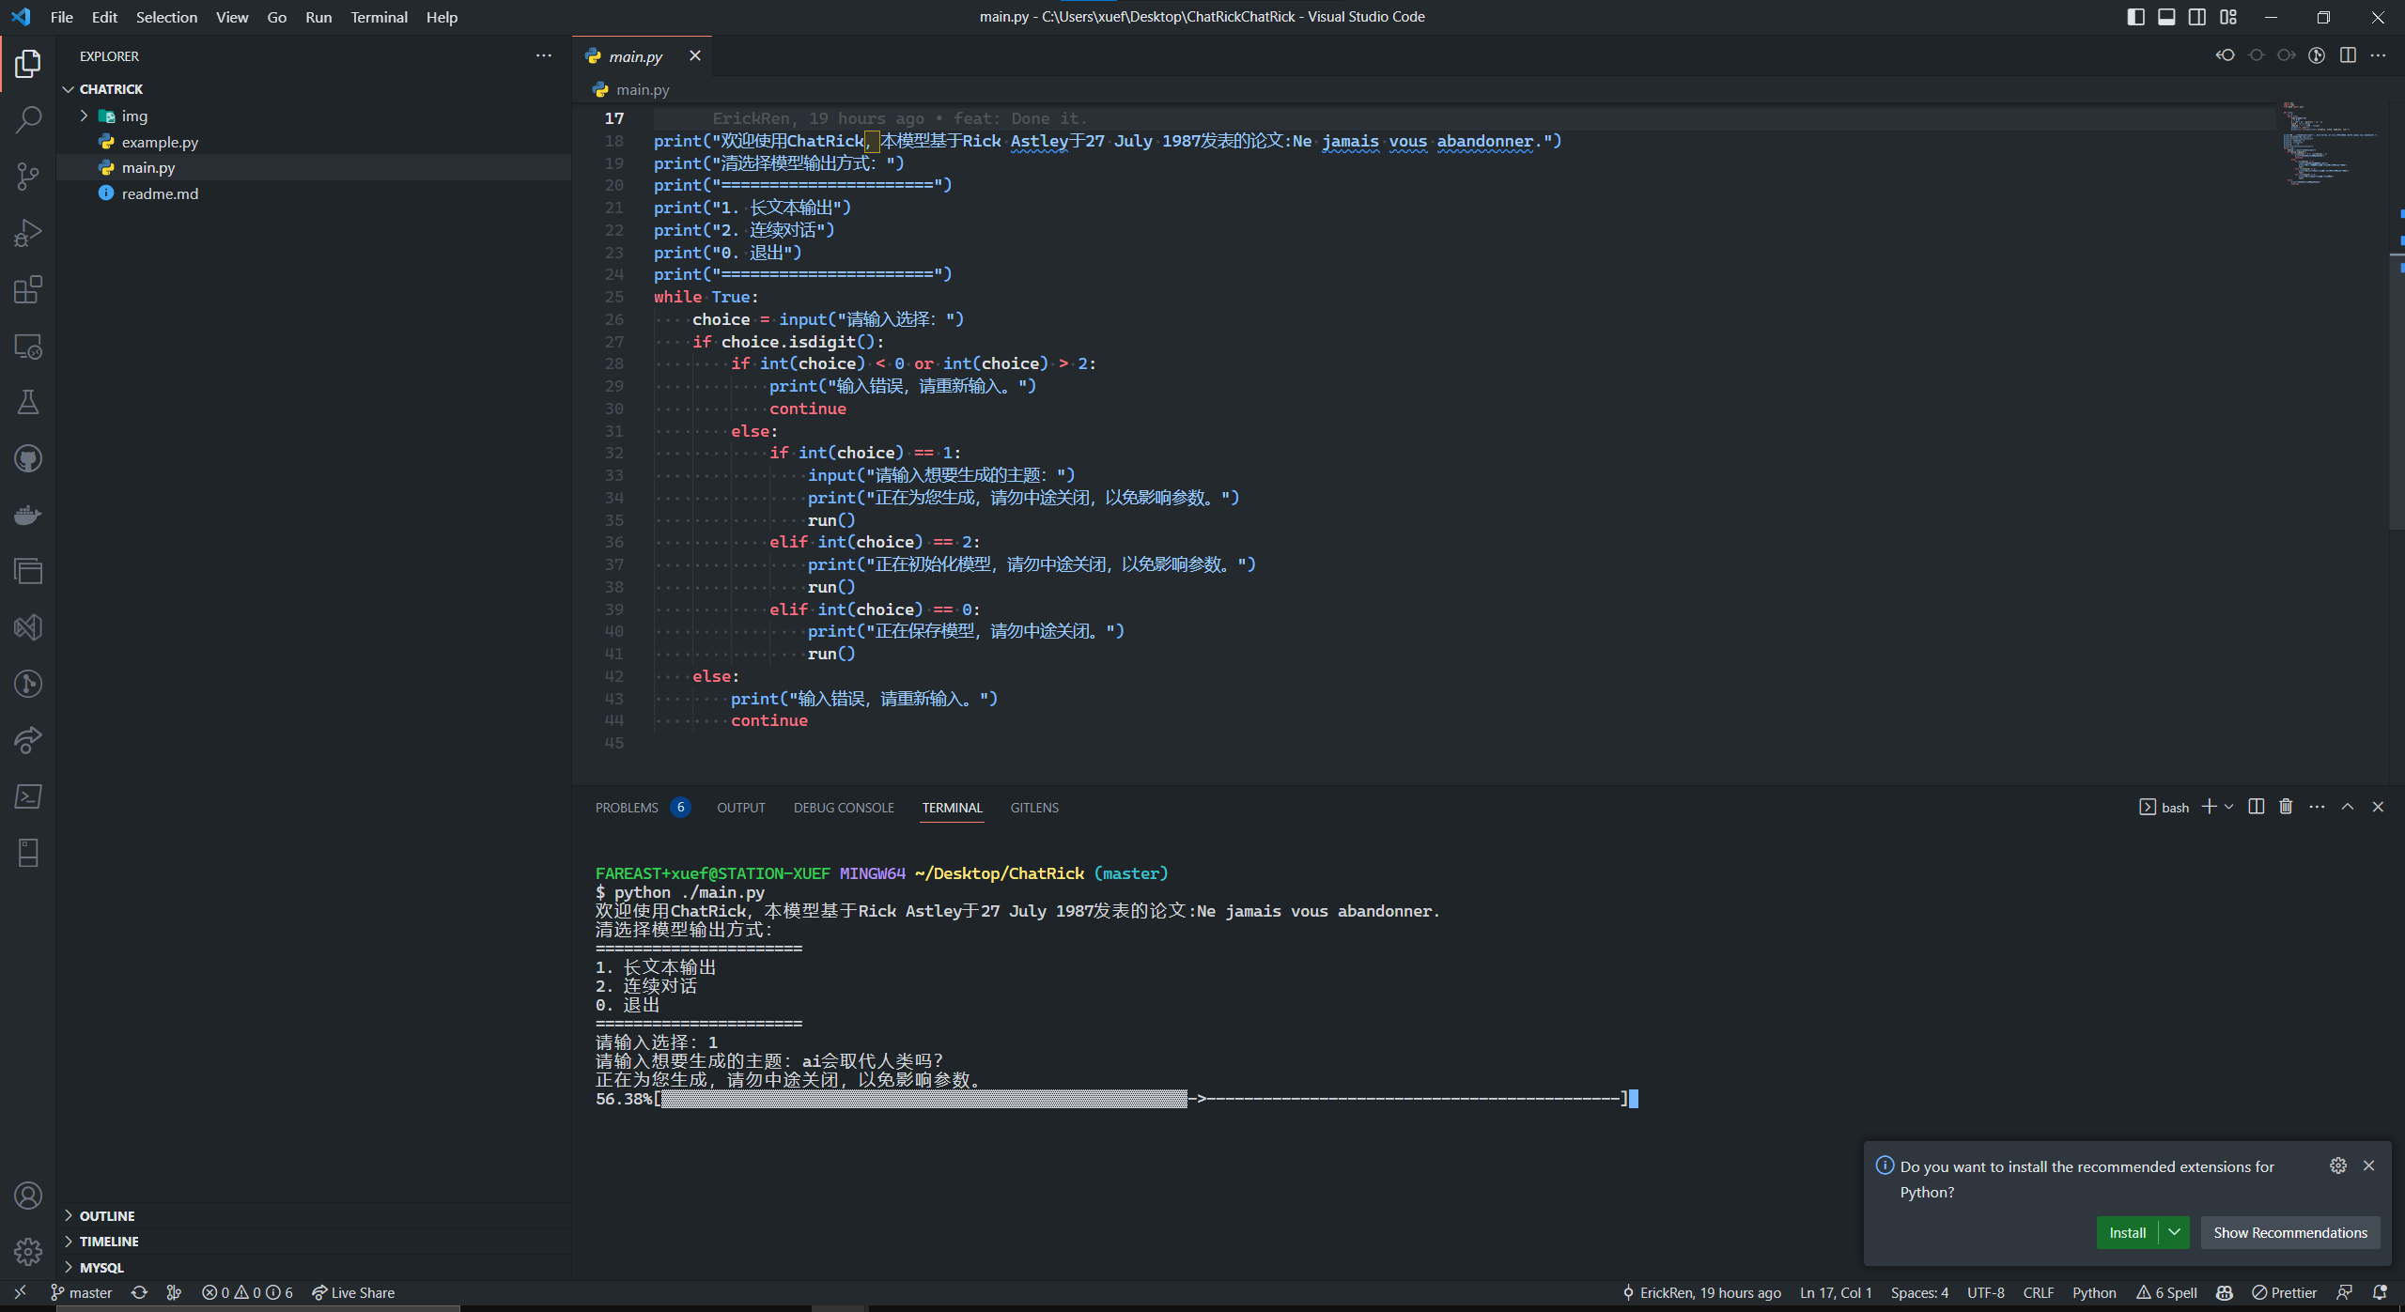Open the Install button dropdown arrow

[x=2174, y=1232]
